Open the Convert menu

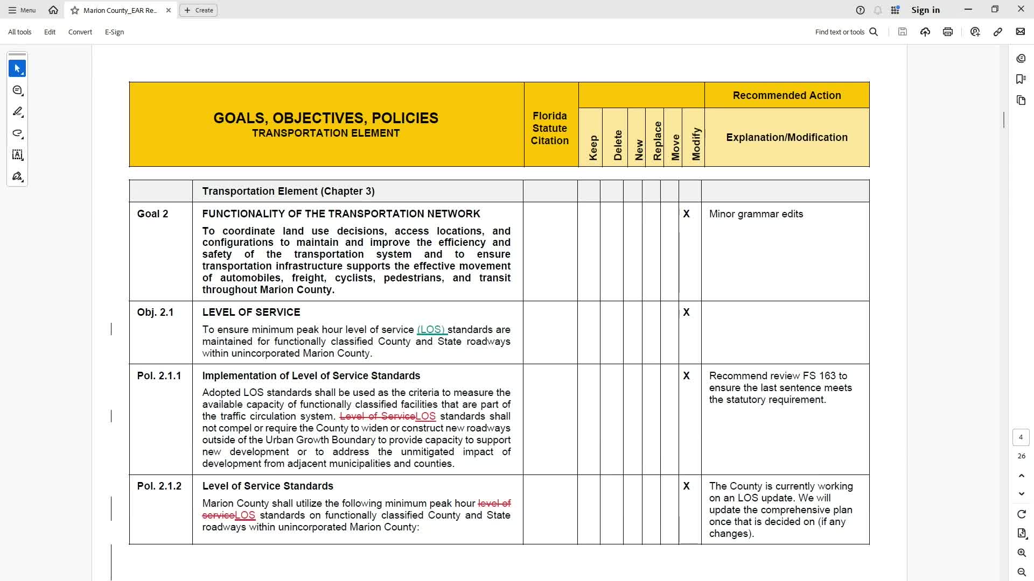pos(80,32)
